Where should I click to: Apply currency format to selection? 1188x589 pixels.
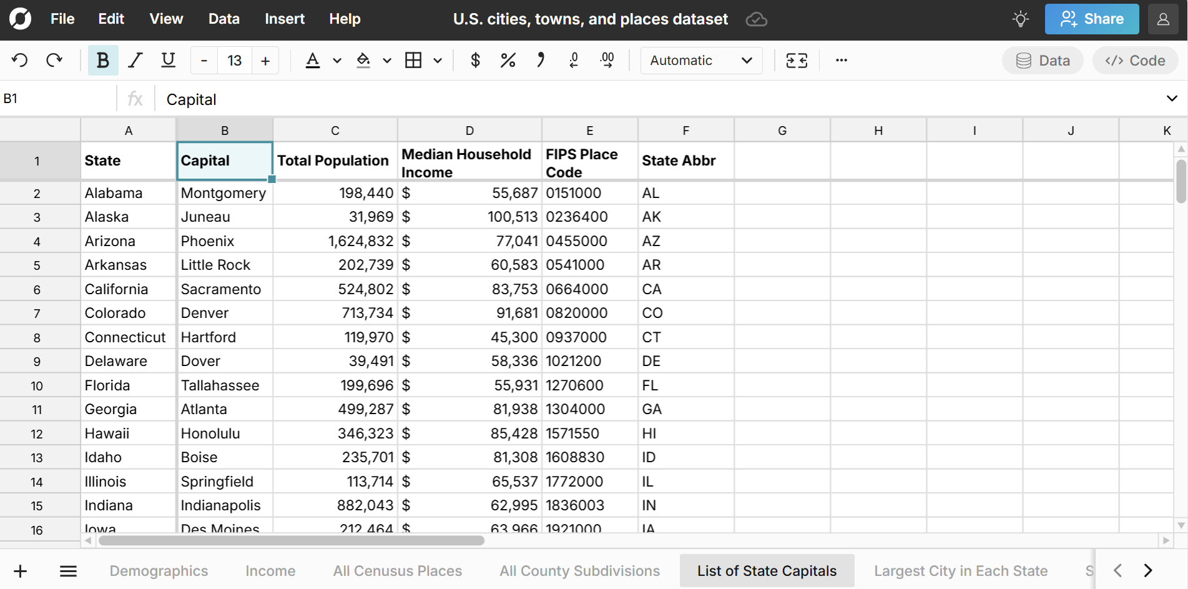[475, 60]
